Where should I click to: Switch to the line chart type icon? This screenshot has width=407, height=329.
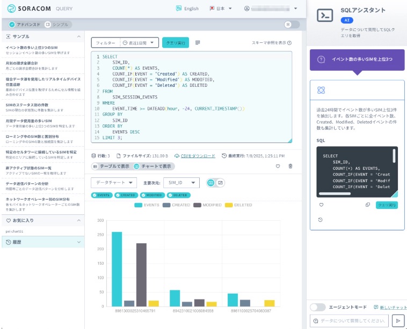[x=220, y=183]
